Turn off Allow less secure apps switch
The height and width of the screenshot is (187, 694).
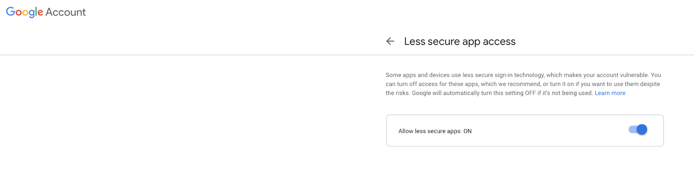(638, 130)
